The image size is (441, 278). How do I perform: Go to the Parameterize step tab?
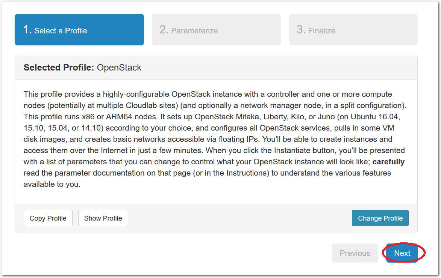point(216,30)
